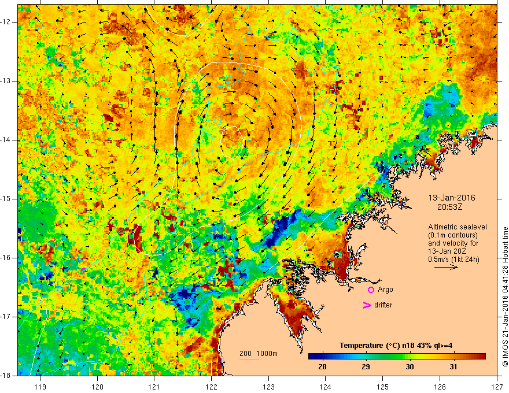Click the '(0.1m contours)' caption line
The image size is (509, 393).
coord(453,235)
